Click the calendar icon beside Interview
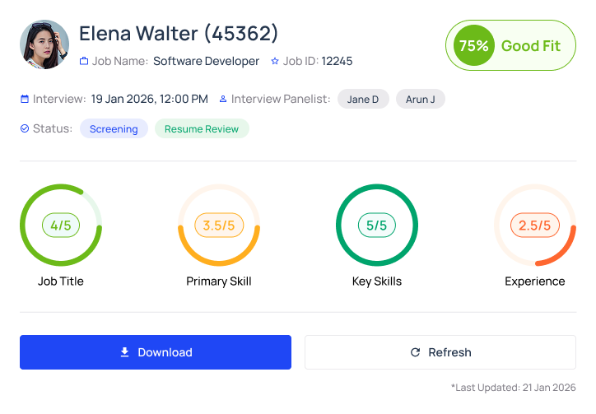596x414 pixels. [x=25, y=100]
